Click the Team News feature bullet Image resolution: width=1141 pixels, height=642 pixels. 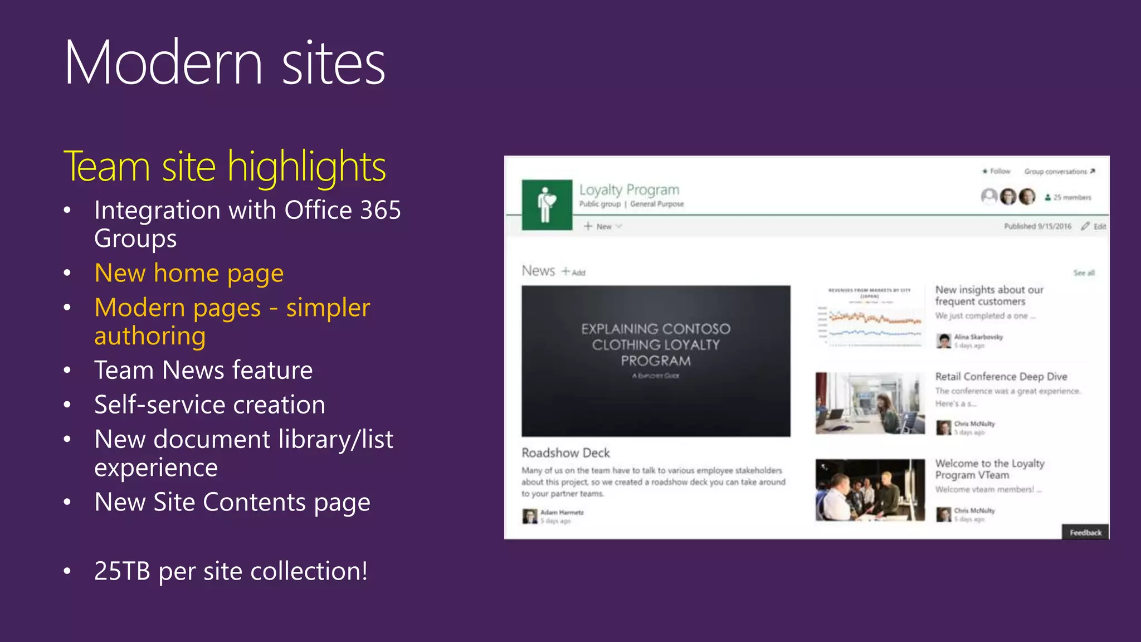point(203,370)
